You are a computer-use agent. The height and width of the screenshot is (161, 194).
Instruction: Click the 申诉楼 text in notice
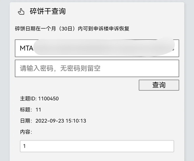(x=101, y=29)
